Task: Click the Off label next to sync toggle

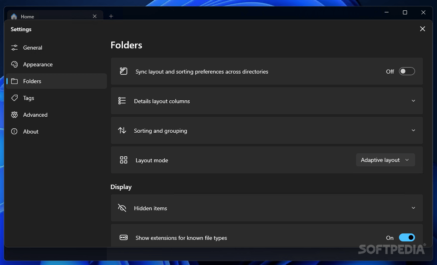Action: (390, 72)
